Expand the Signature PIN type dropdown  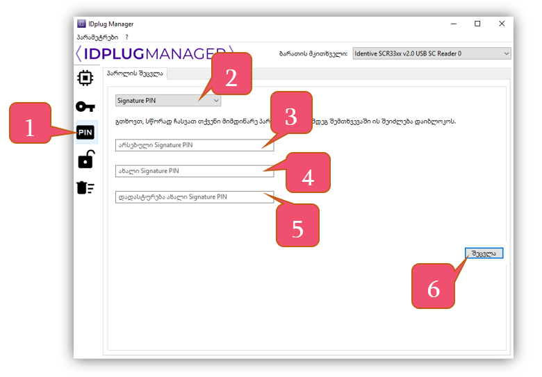pyautogui.click(x=168, y=101)
